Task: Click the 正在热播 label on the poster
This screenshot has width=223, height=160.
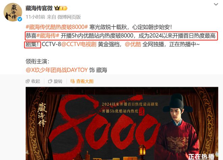Action: click(x=201, y=157)
